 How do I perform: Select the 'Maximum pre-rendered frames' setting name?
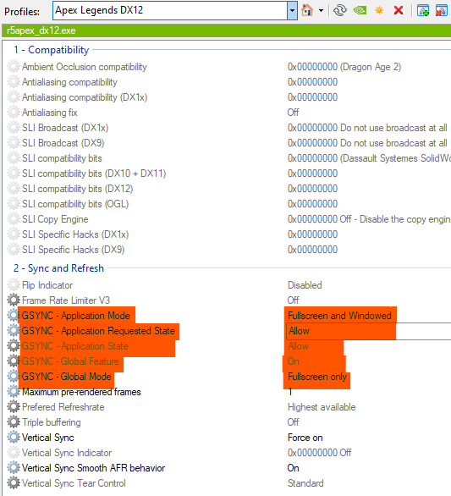(81, 392)
